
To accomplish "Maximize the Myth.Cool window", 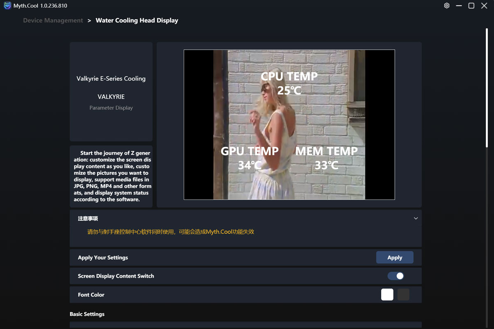I will point(471,6).
